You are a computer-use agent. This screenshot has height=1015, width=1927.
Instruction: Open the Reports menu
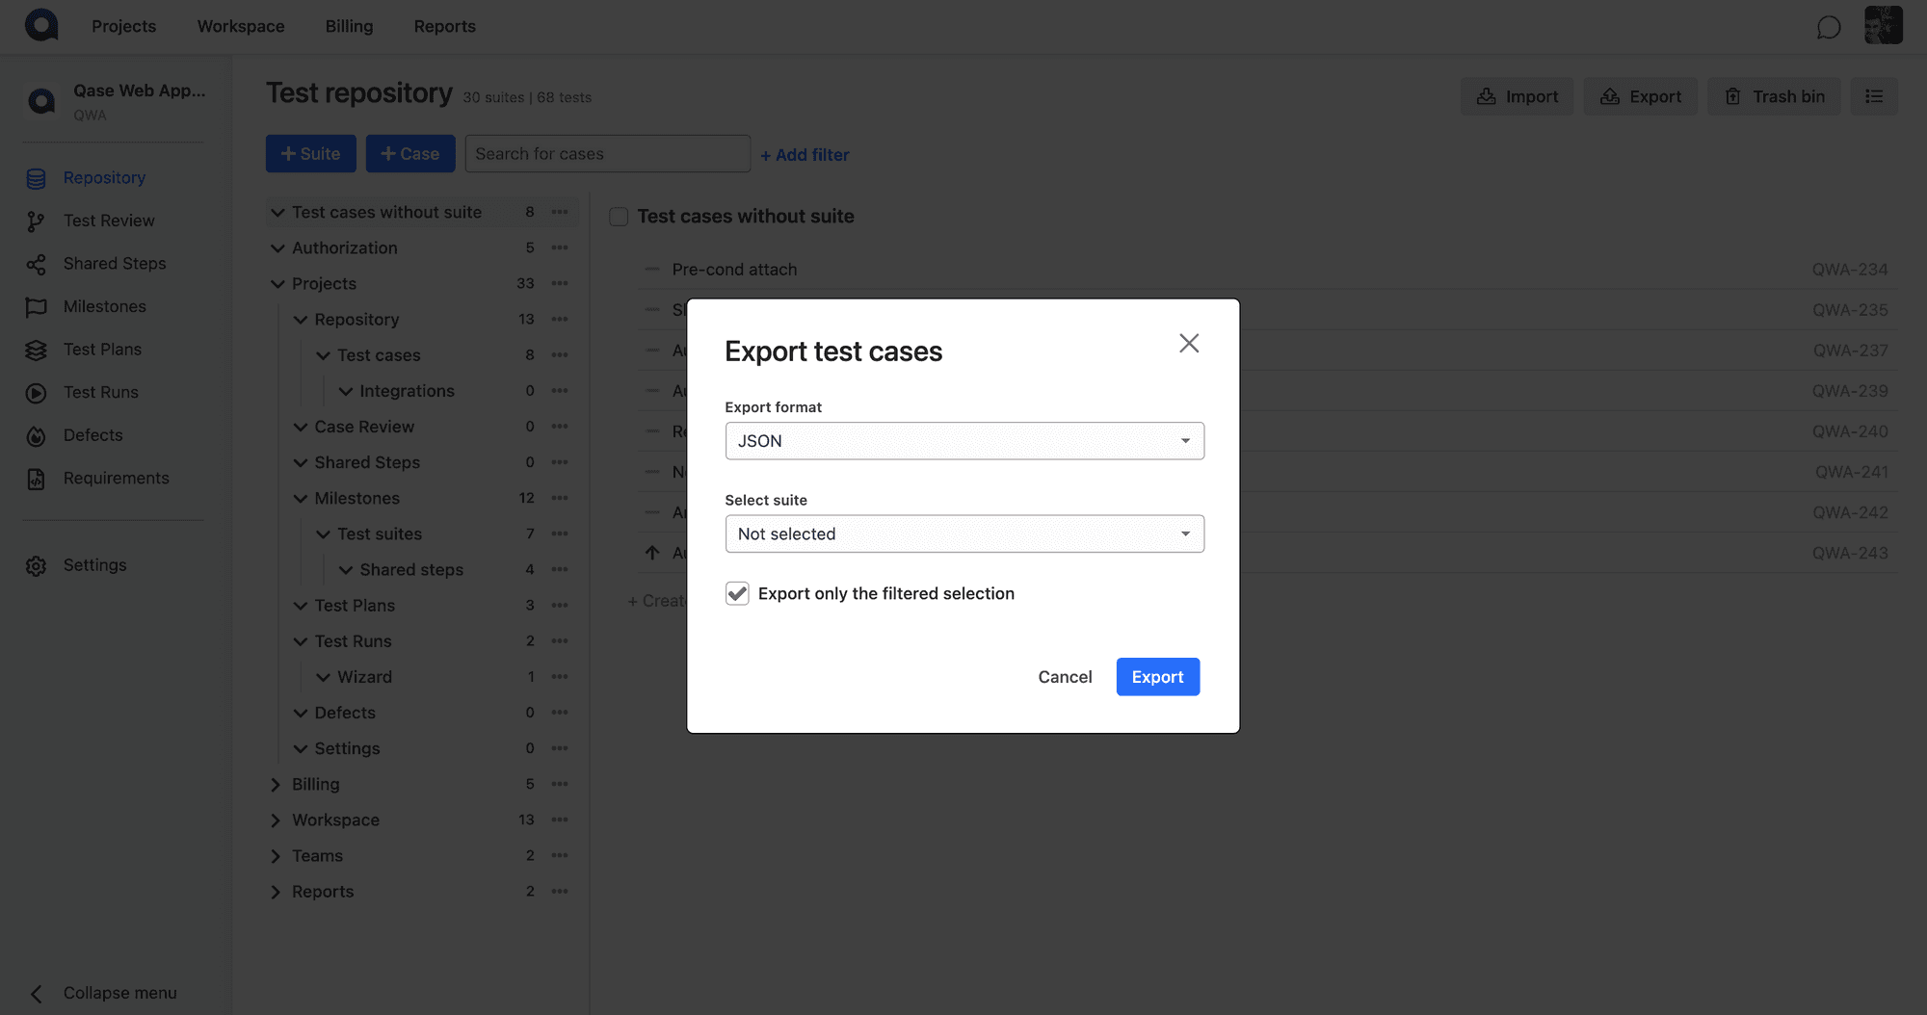click(444, 26)
